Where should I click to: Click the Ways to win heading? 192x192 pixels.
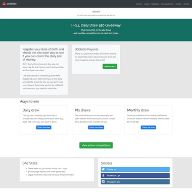click(x=29, y=102)
